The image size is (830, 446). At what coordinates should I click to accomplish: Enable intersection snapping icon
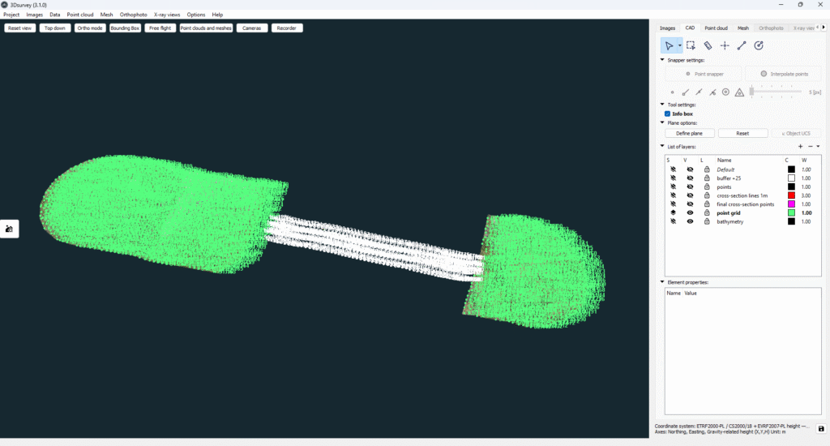pos(712,92)
